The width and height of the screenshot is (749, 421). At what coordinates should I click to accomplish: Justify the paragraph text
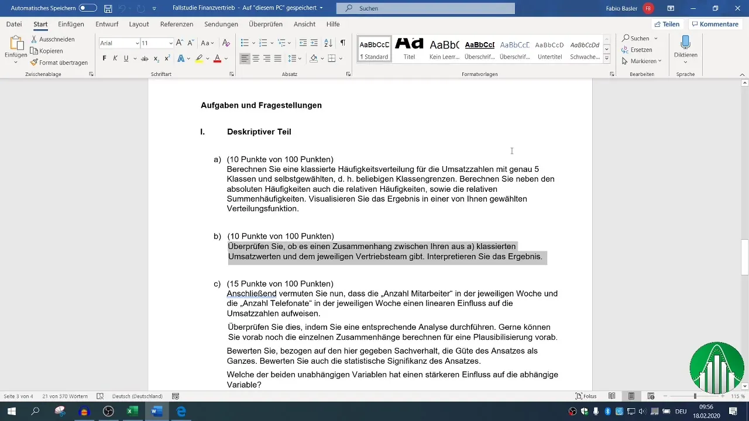(278, 58)
